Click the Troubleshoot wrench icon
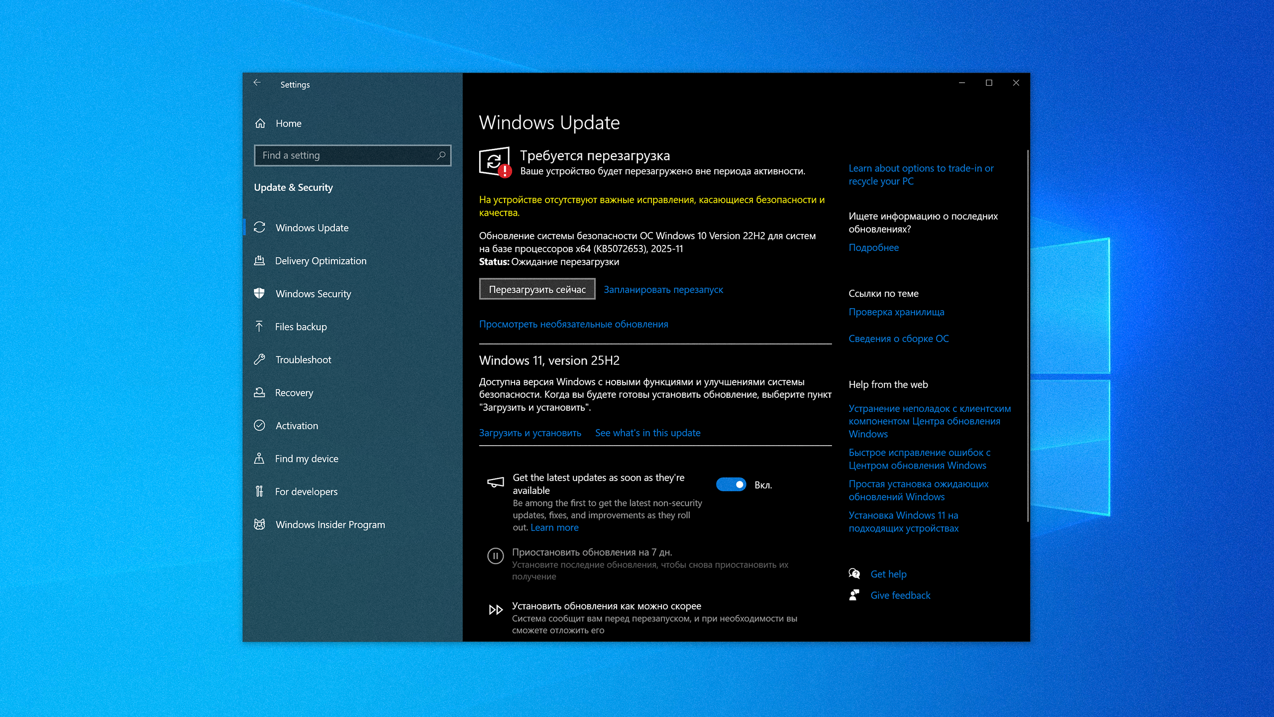The height and width of the screenshot is (717, 1274). [x=259, y=359]
